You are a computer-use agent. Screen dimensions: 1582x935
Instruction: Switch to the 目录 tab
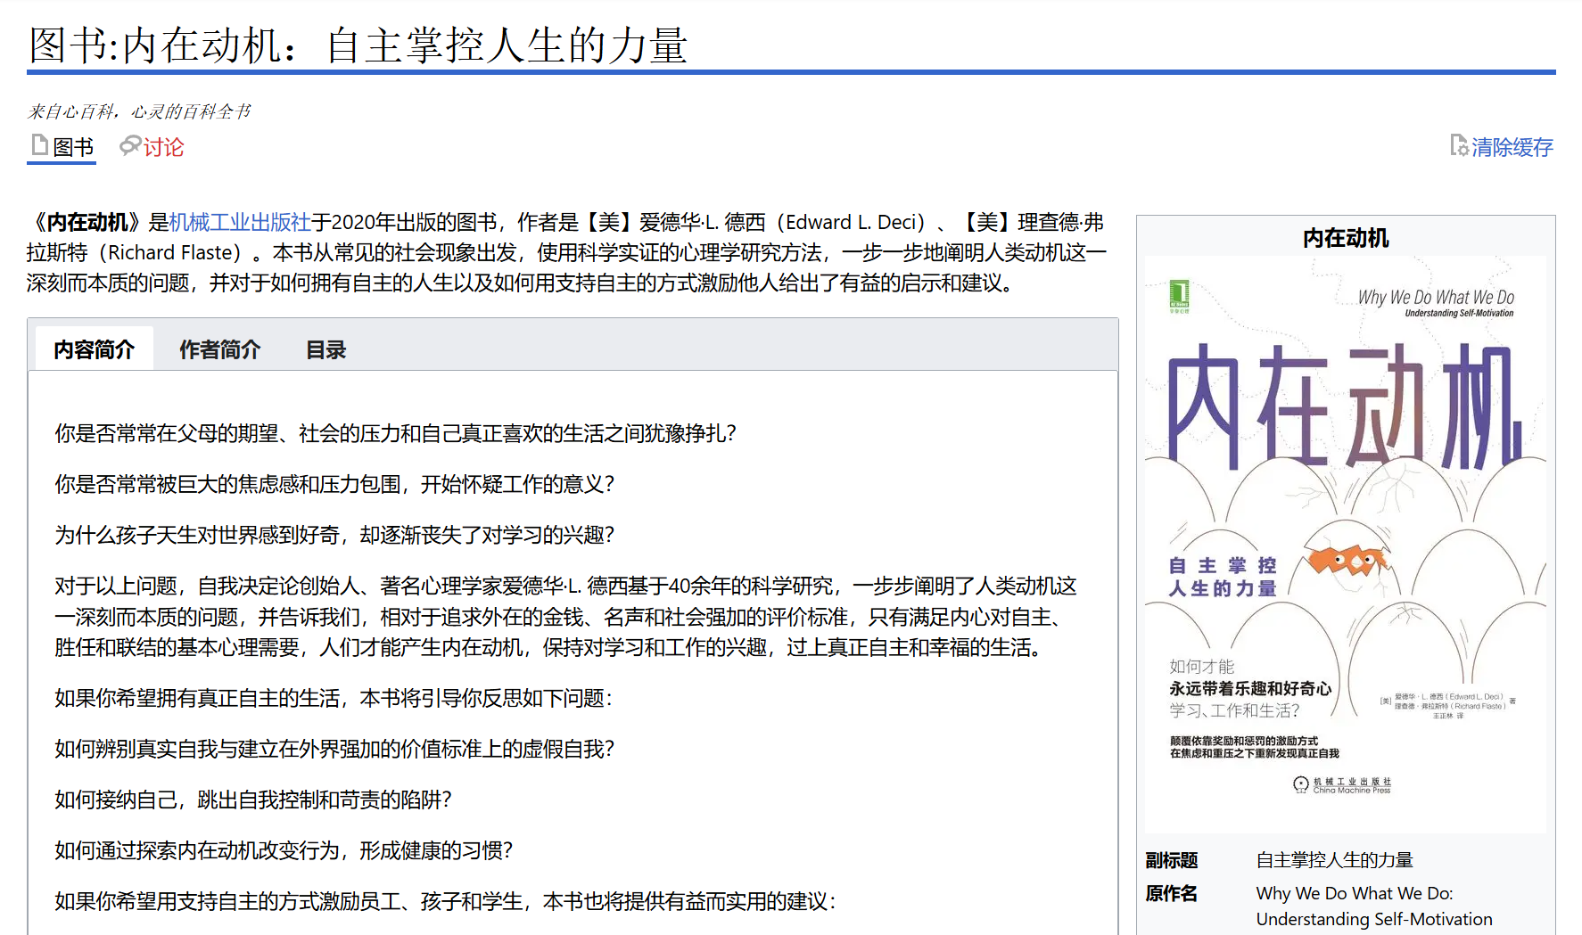pos(325,349)
